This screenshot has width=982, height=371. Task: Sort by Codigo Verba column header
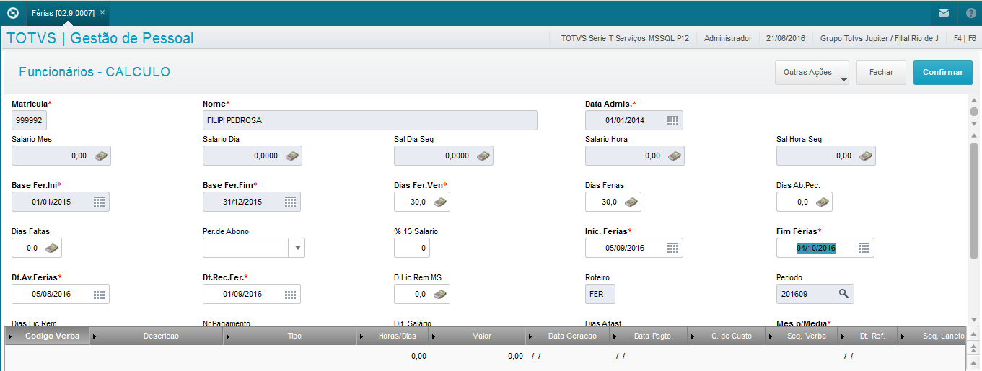pos(48,336)
